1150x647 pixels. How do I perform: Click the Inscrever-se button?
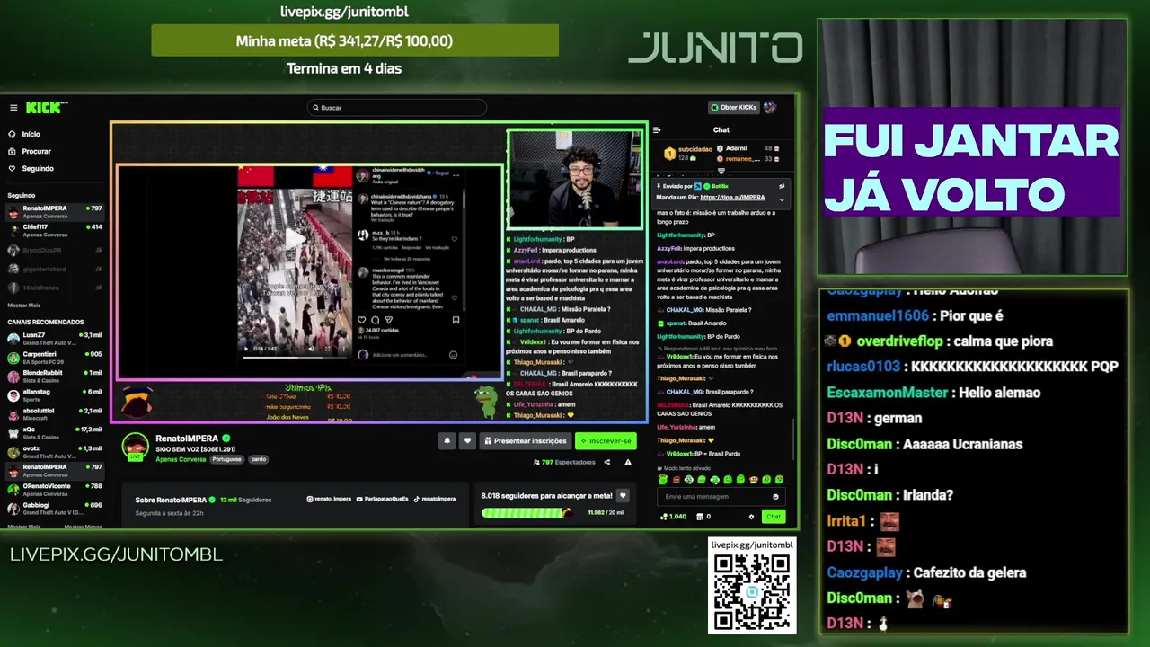tap(606, 440)
